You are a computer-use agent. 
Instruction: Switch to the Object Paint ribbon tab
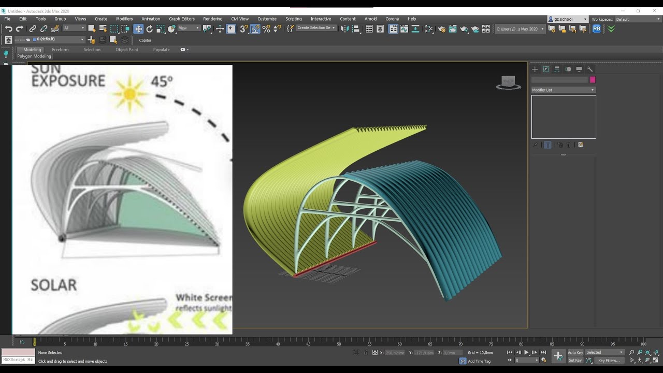pos(127,50)
